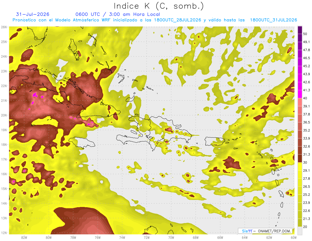The image size is (312, 241).
Task: Click the colorbar label '25.2'
Action: [307, 194]
